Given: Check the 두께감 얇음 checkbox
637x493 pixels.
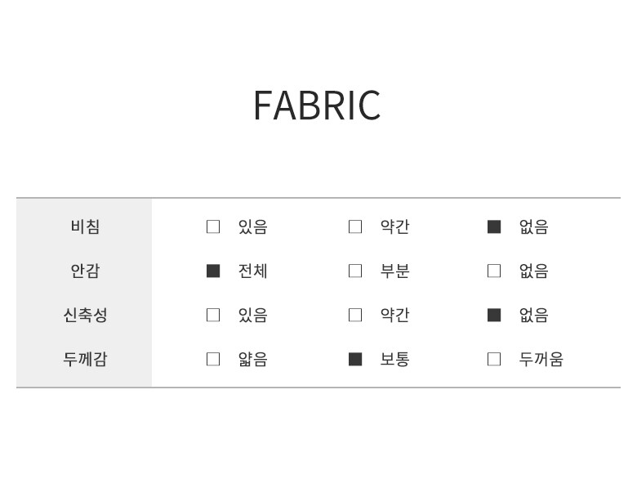Looking at the screenshot, I should (213, 359).
